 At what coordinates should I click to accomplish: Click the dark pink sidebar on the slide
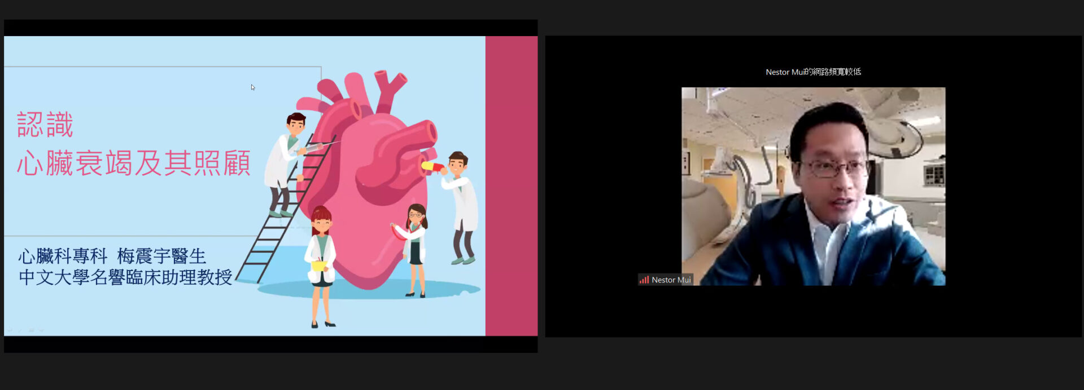click(511, 186)
